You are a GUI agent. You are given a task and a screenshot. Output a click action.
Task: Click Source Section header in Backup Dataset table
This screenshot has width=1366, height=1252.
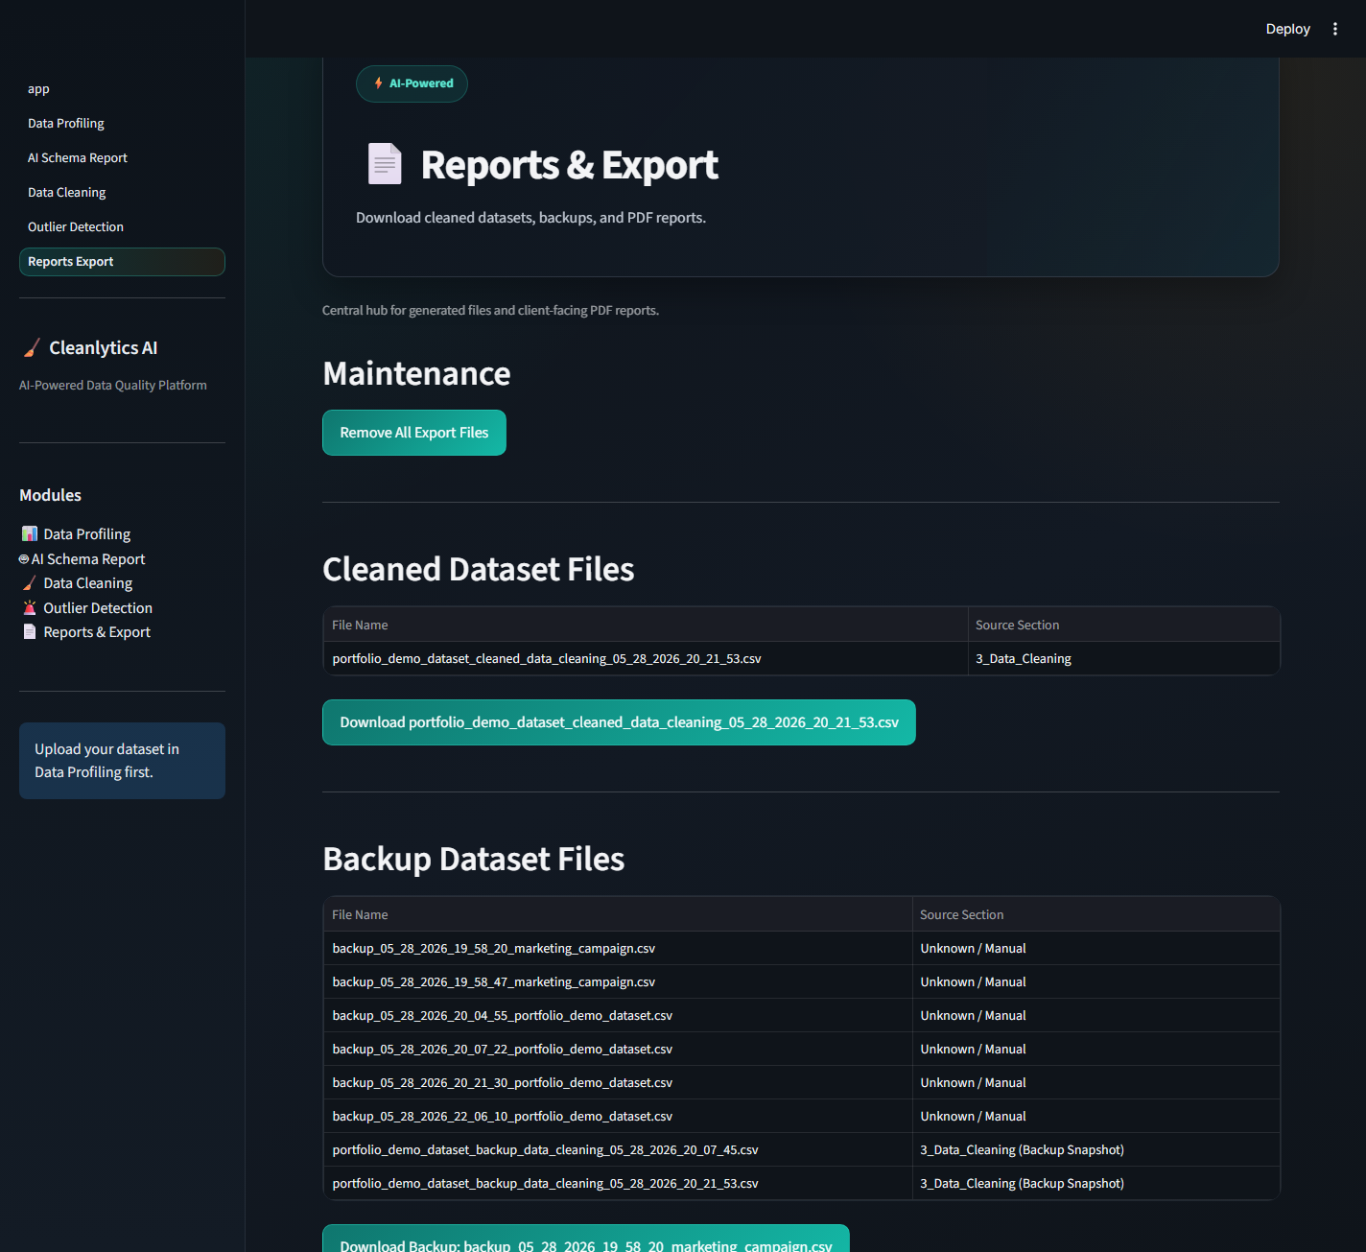1095,914
